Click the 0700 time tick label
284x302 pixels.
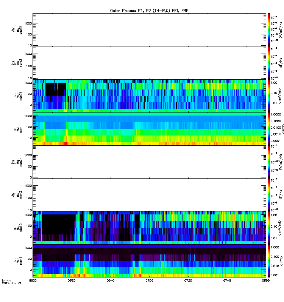(x=149, y=280)
